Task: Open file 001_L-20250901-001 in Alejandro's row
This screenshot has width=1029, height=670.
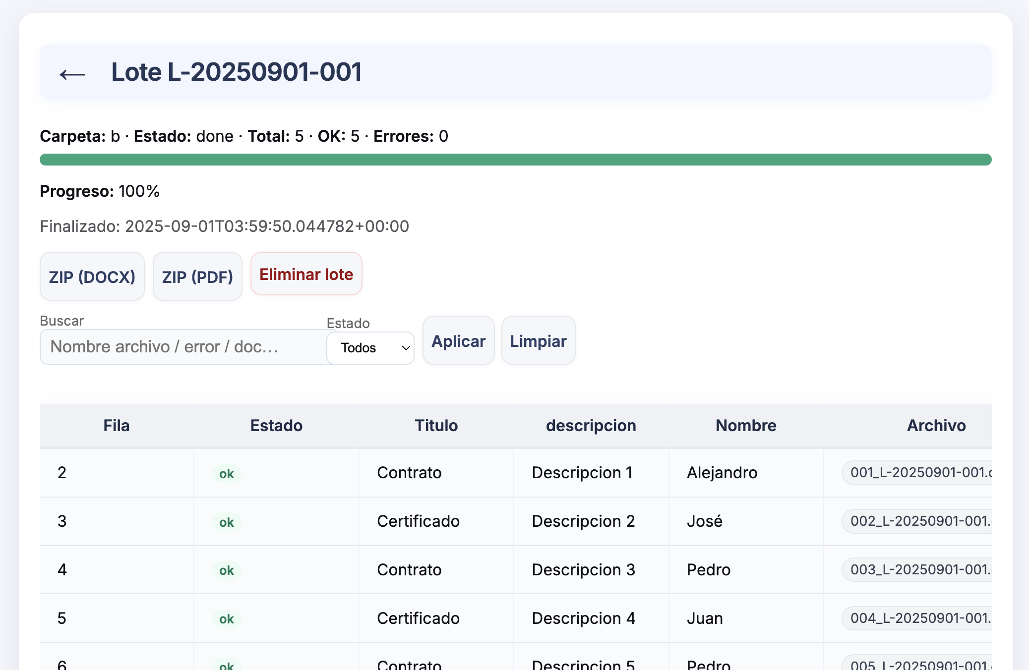Action: [x=917, y=473]
